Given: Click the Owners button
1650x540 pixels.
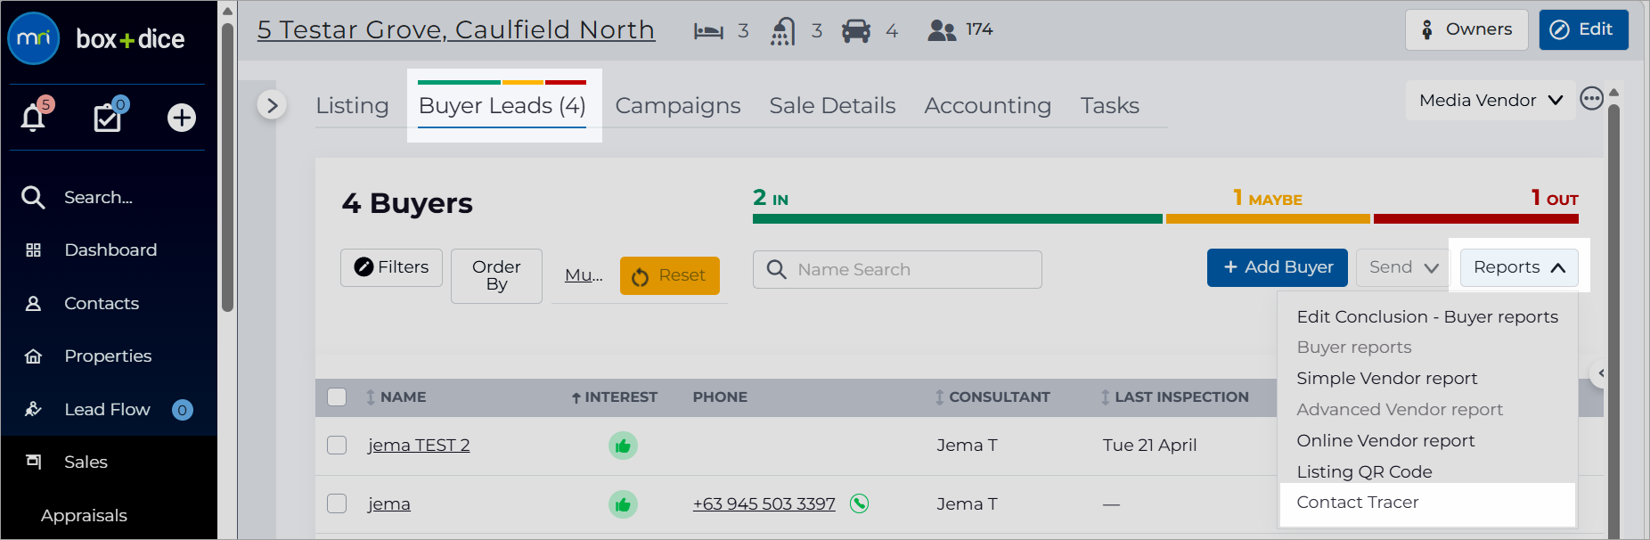Looking at the screenshot, I should coord(1466,29).
